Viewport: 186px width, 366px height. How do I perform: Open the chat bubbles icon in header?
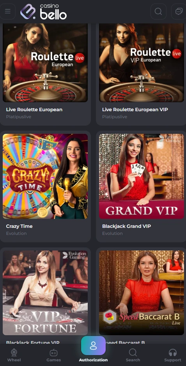click(x=179, y=11)
